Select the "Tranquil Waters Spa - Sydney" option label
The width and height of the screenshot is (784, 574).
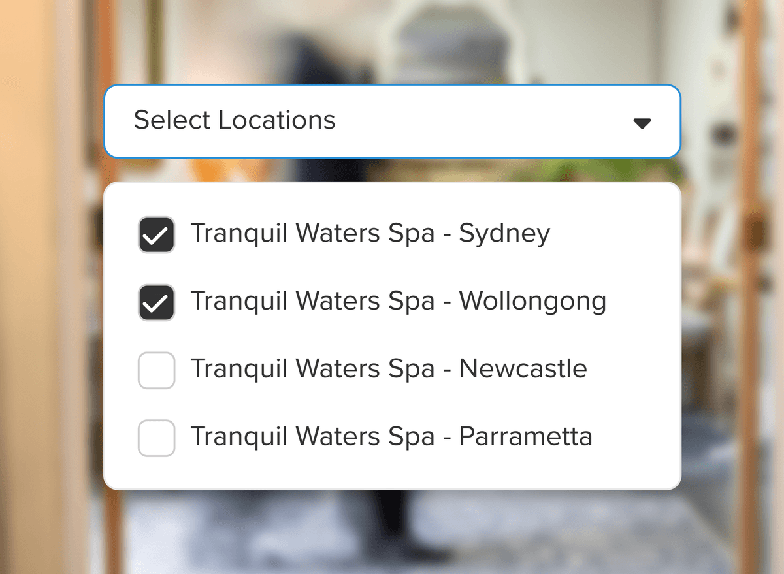tap(370, 234)
